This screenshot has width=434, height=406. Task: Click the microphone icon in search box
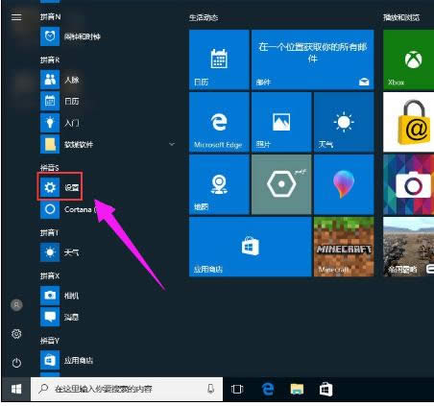(210, 389)
